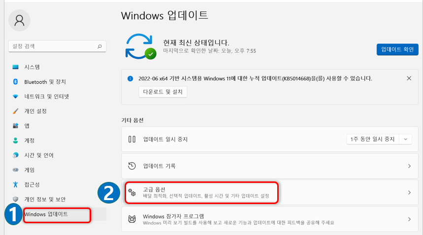The width and height of the screenshot is (423, 235).
Task: Click the 앱 apps icon
Action: coord(15,126)
